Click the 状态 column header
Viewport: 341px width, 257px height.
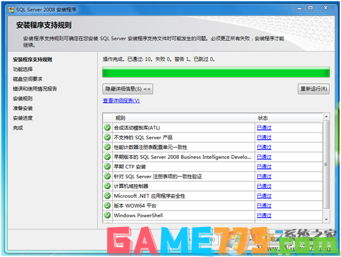pos(289,118)
